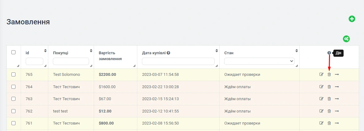
Task: Click the id filter input field
Action: [34, 61]
